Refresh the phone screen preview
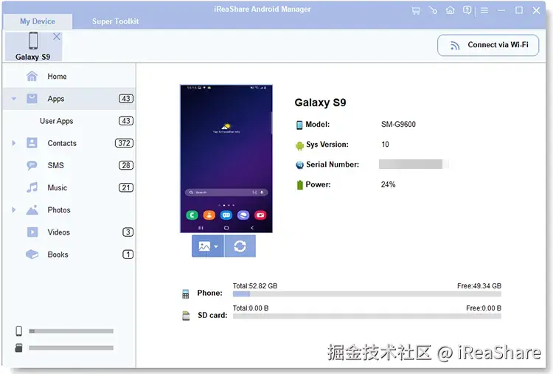This screenshot has width=553, height=374. 240,246
